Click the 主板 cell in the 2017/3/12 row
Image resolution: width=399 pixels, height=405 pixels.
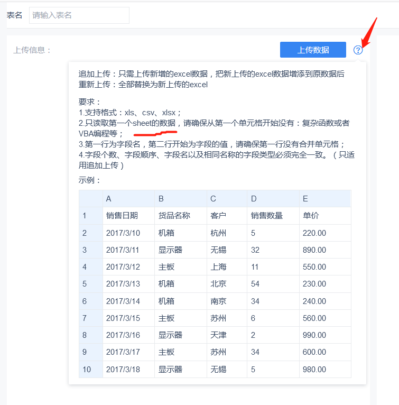pos(181,267)
